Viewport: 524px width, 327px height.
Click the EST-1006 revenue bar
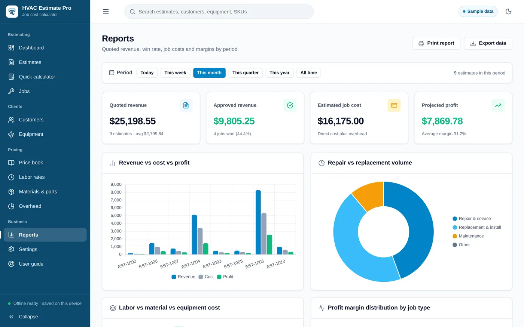coord(258,222)
